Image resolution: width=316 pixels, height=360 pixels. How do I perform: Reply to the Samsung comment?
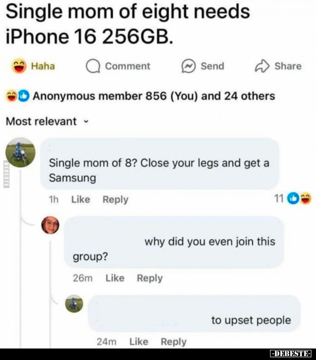pos(115,199)
